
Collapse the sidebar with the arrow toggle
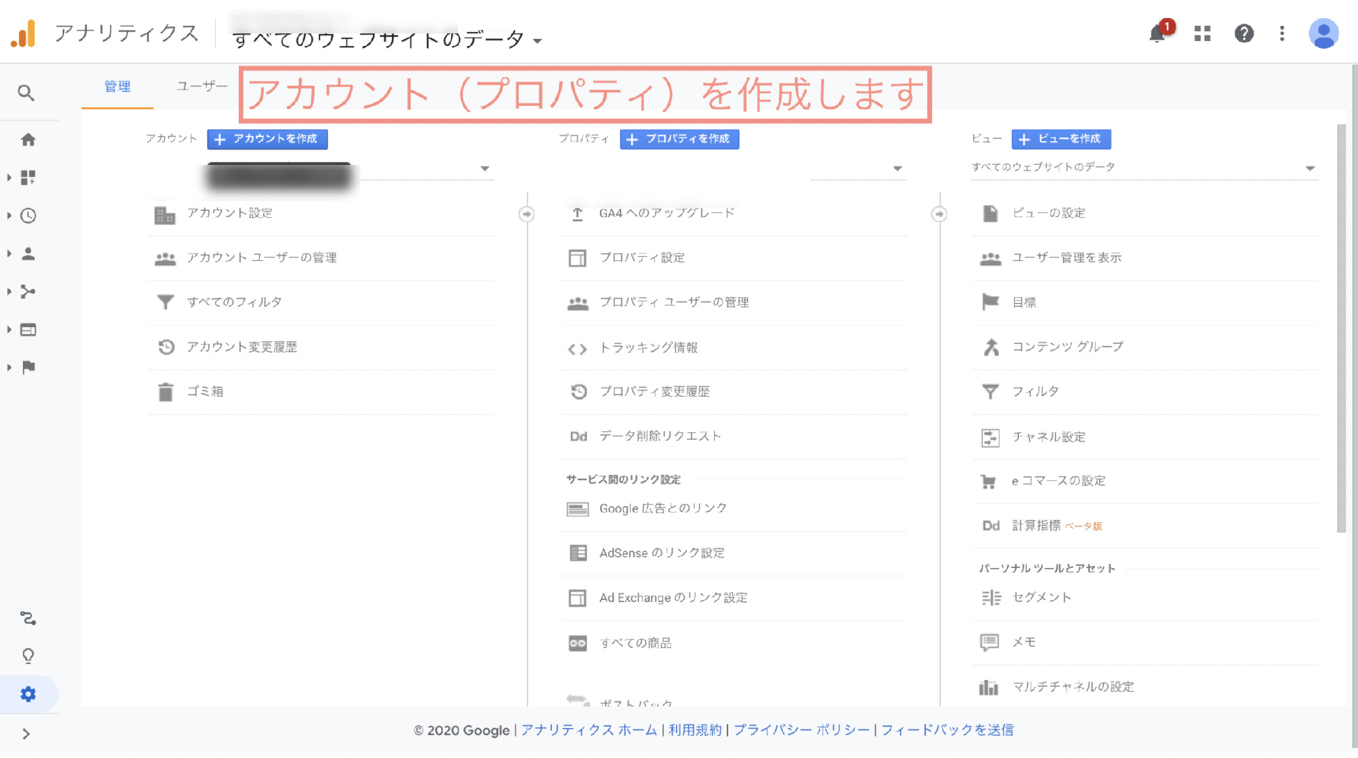tap(28, 733)
